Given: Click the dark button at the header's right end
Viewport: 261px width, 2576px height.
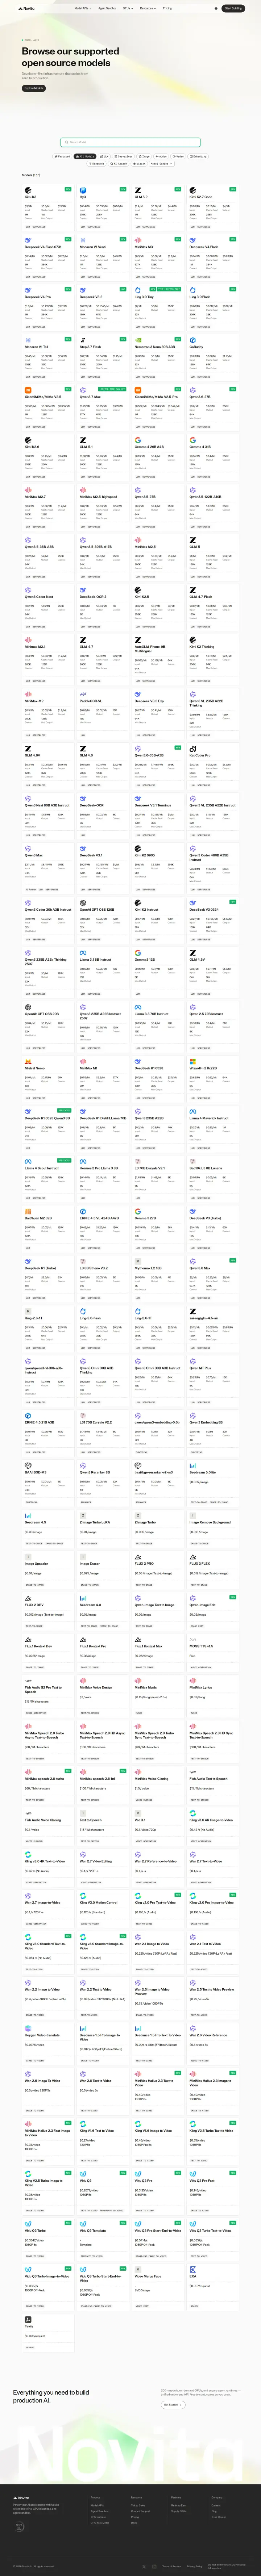Looking at the screenshot, I should [x=233, y=8].
